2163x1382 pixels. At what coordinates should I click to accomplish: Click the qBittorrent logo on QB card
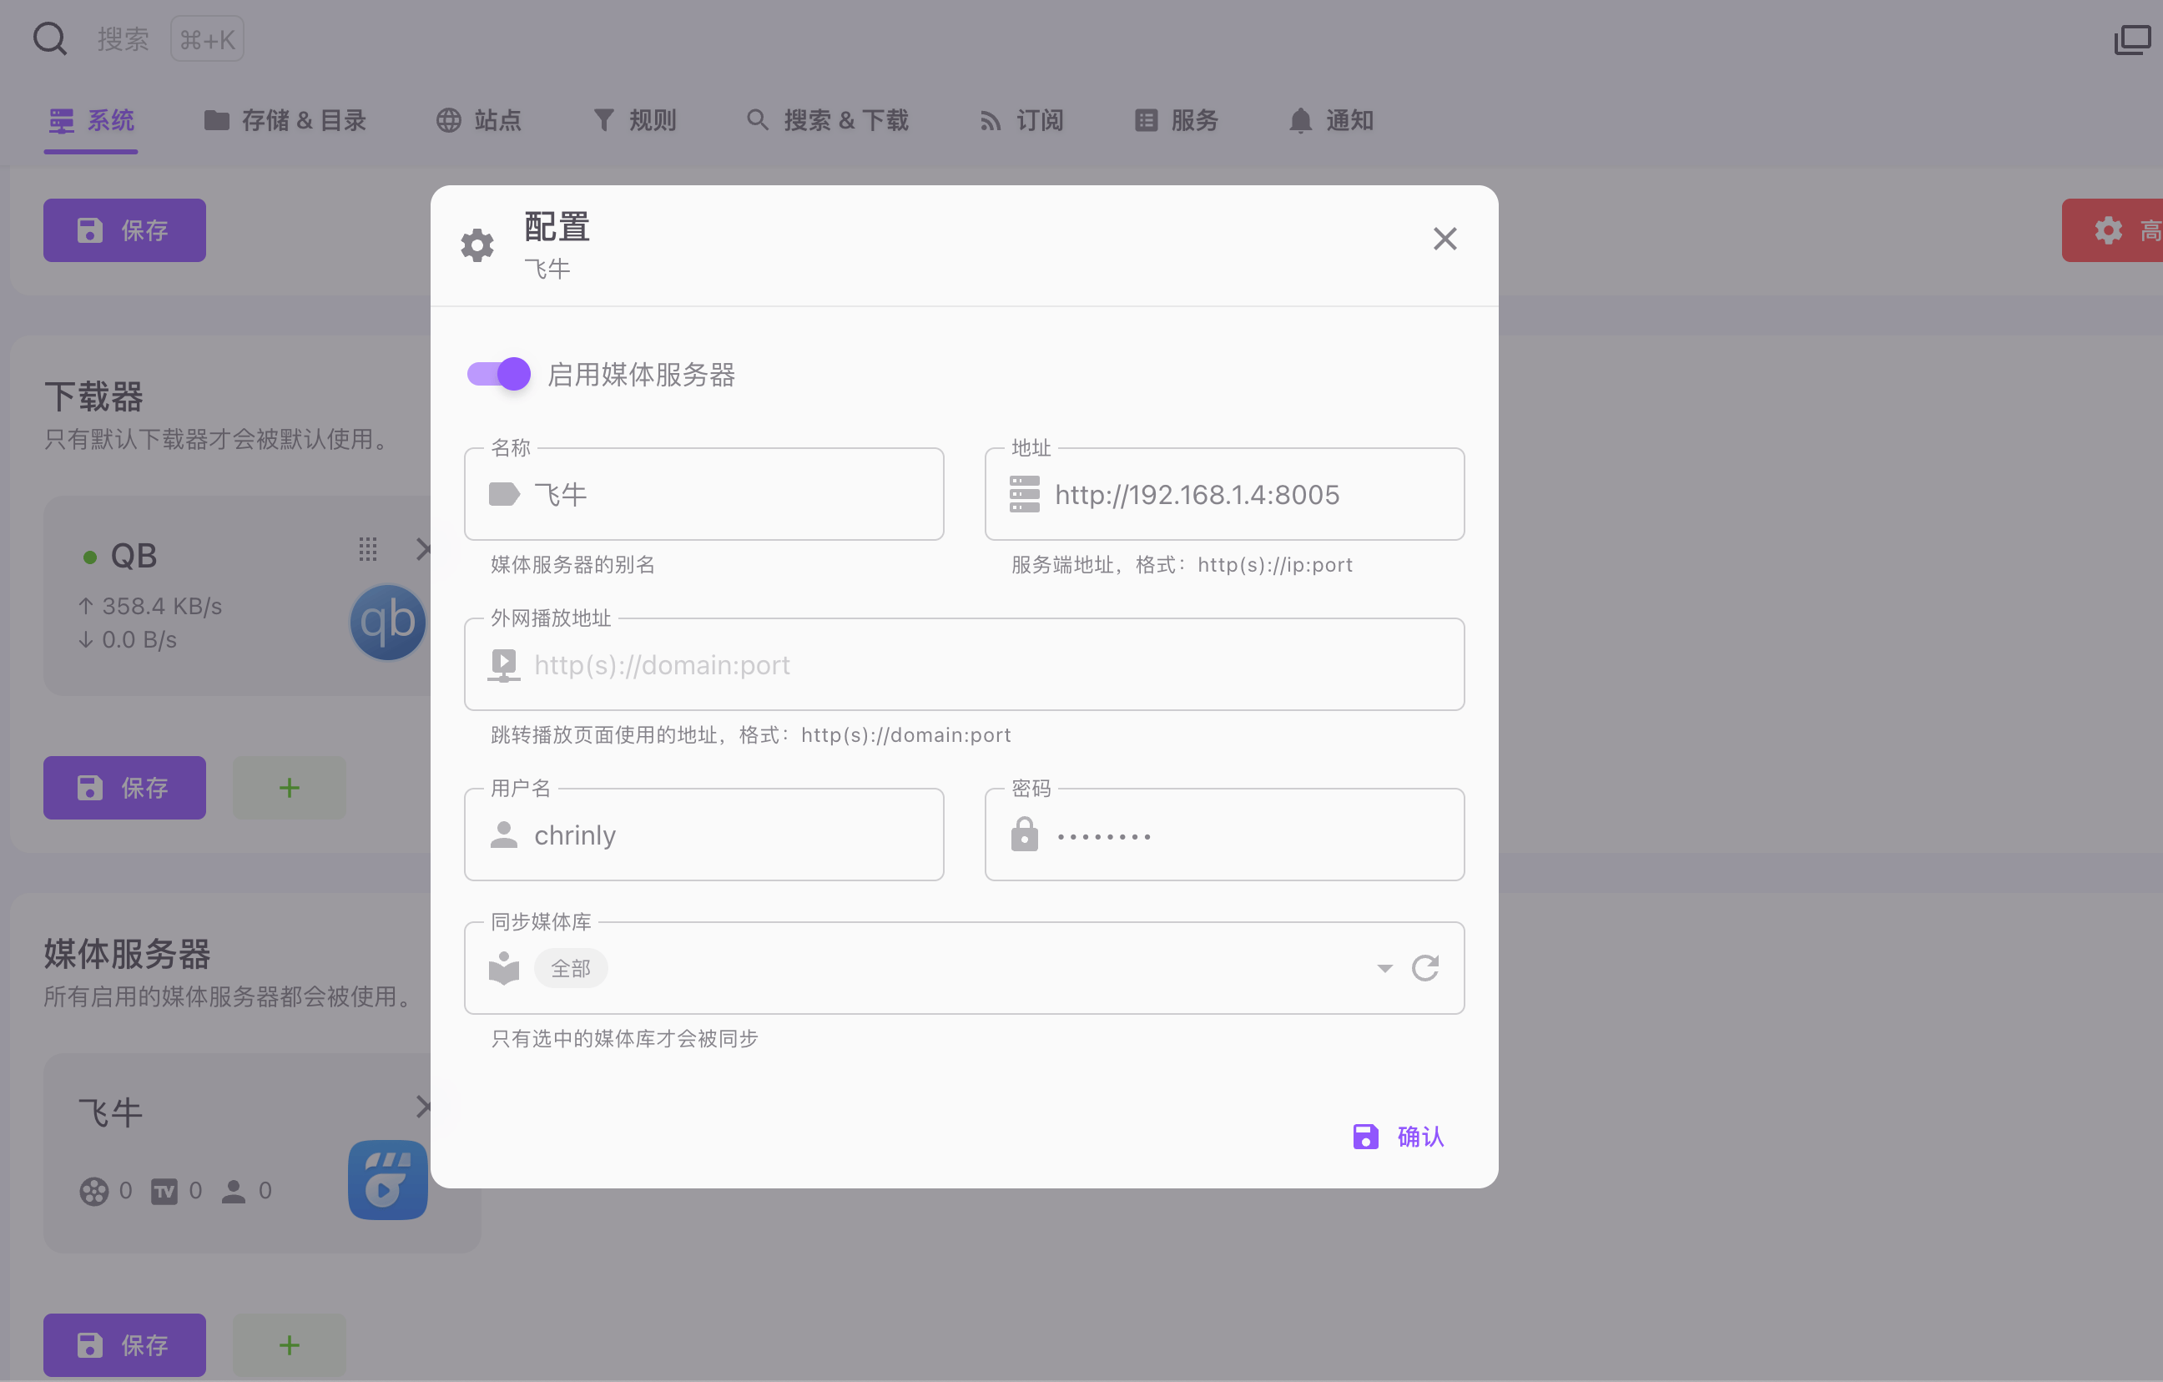[387, 622]
